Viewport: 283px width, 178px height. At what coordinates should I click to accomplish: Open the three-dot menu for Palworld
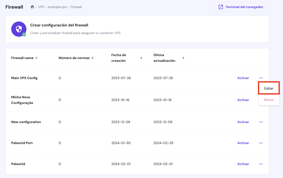(x=261, y=164)
